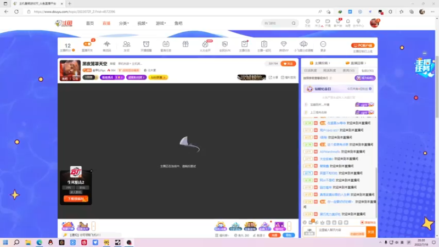This screenshot has height=247, width=439.
Task: Switch to the 周活跃度 tab
Action: (x=330, y=71)
